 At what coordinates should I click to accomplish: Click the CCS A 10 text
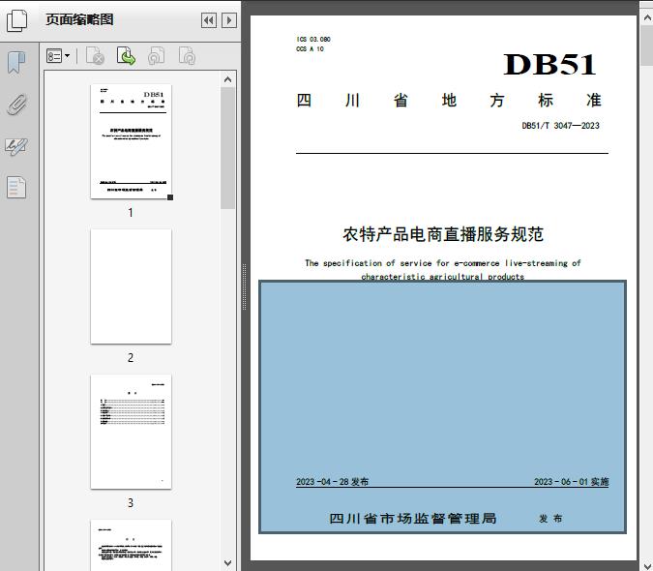point(310,48)
